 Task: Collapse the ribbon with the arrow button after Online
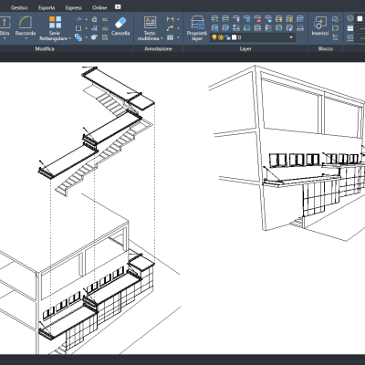(x=118, y=7)
